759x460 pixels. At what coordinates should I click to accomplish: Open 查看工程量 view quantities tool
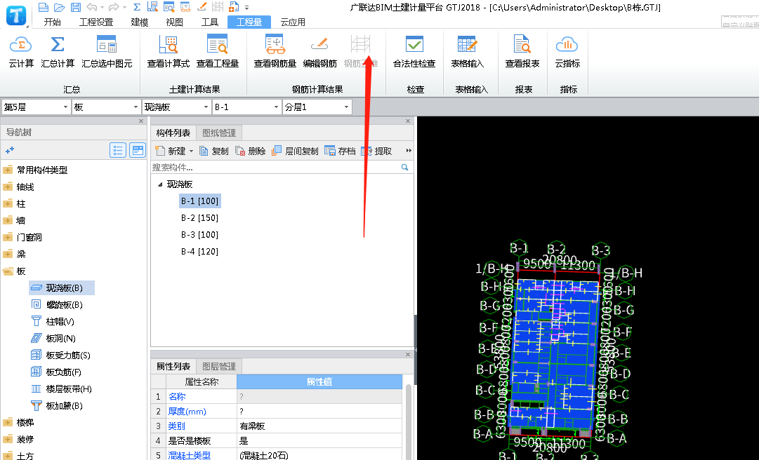coord(218,52)
